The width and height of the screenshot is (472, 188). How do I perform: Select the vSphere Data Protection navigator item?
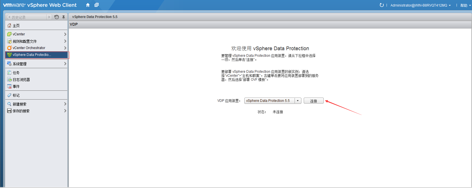[36, 55]
